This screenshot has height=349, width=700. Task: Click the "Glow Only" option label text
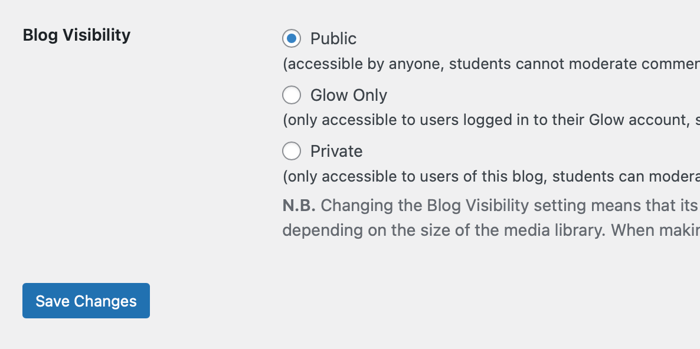(349, 95)
